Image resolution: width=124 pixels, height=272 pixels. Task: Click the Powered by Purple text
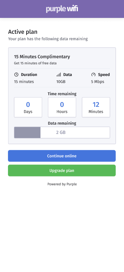[62, 184]
